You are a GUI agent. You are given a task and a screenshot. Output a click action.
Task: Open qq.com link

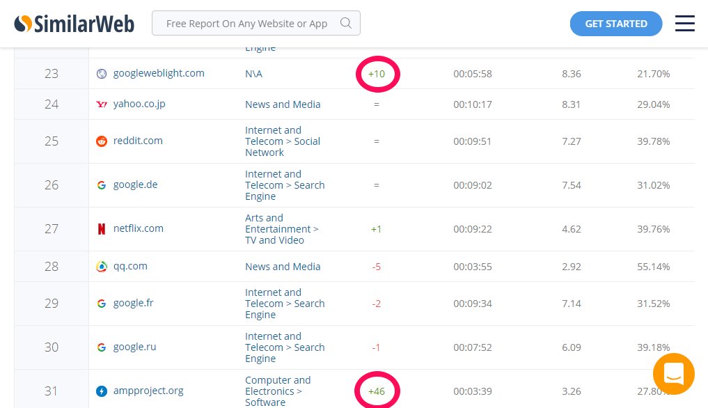click(x=130, y=266)
